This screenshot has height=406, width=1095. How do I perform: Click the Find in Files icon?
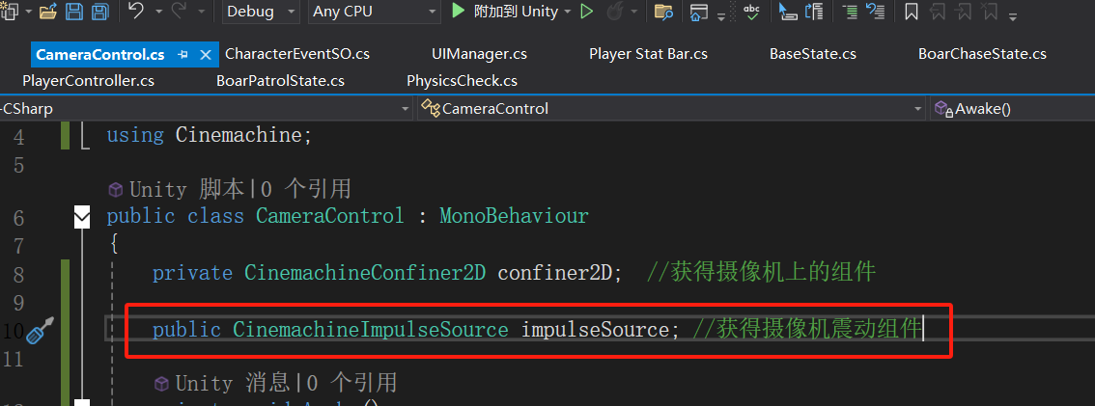pyautogui.click(x=662, y=12)
